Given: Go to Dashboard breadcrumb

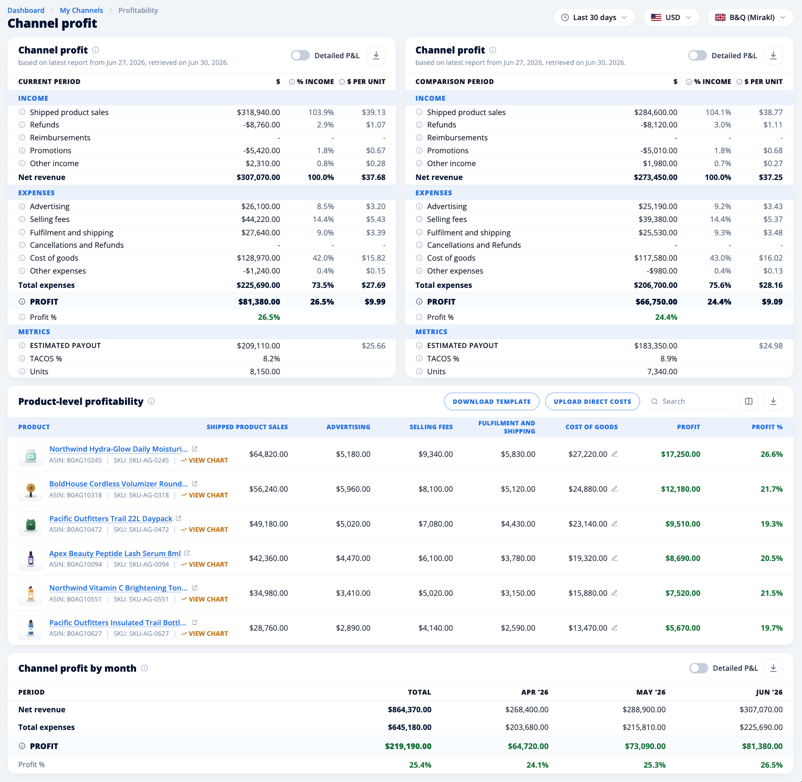Looking at the screenshot, I should click(x=26, y=11).
